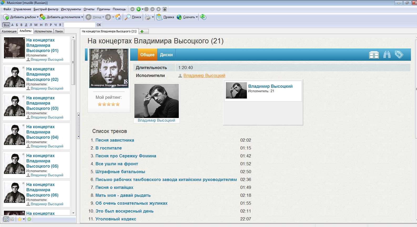
Task: Switch to the Поиск sidebar tab
Action: [x=59, y=31]
